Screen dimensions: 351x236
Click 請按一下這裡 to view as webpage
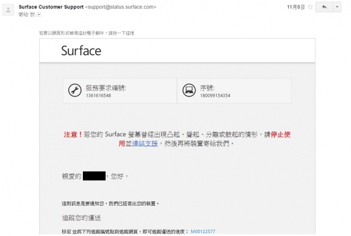[x=121, y=33]
